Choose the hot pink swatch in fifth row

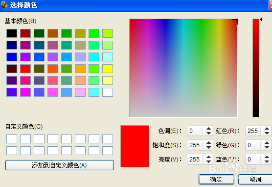click(25, 80)
